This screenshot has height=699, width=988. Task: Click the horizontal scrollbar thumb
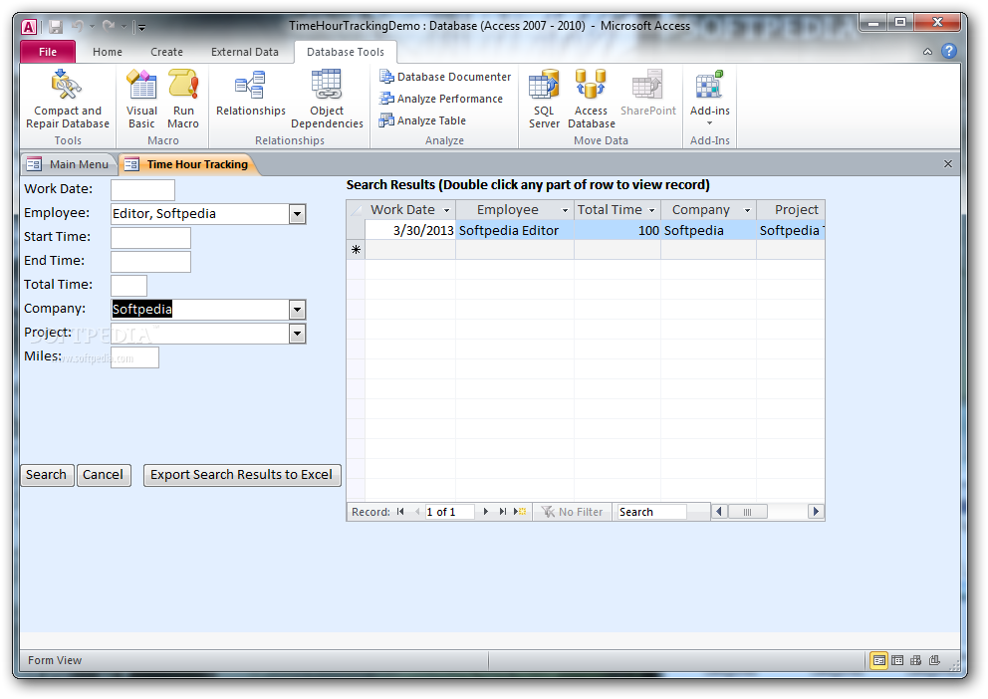tap(747, 512)
